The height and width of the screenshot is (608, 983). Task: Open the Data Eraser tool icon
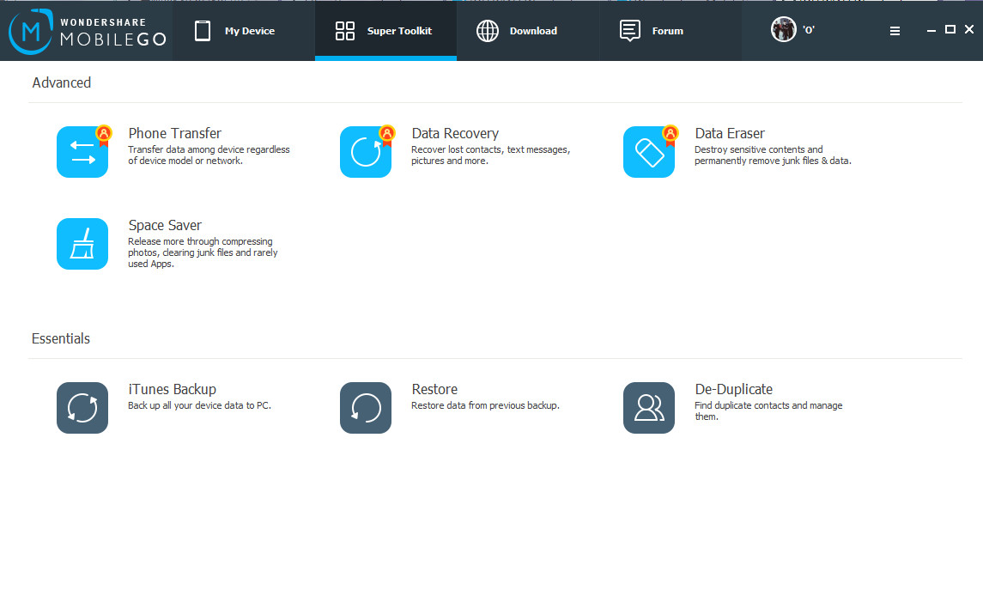click(649, 152)
